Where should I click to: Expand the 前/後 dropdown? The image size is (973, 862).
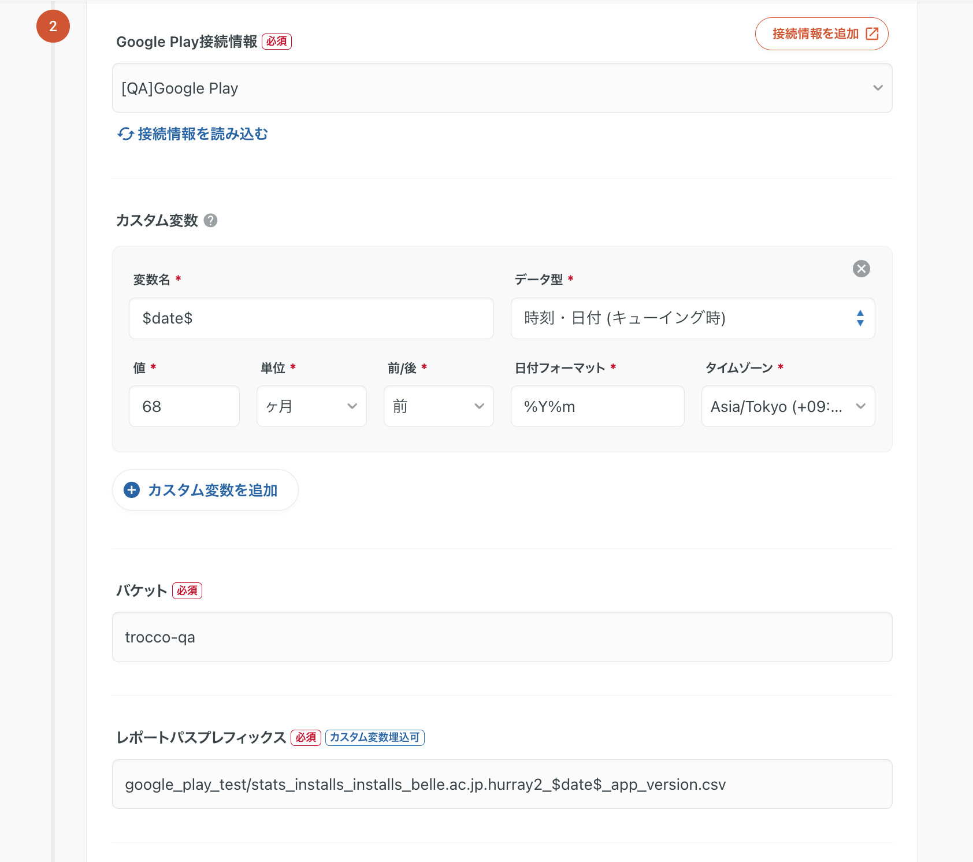coord(439,406)
